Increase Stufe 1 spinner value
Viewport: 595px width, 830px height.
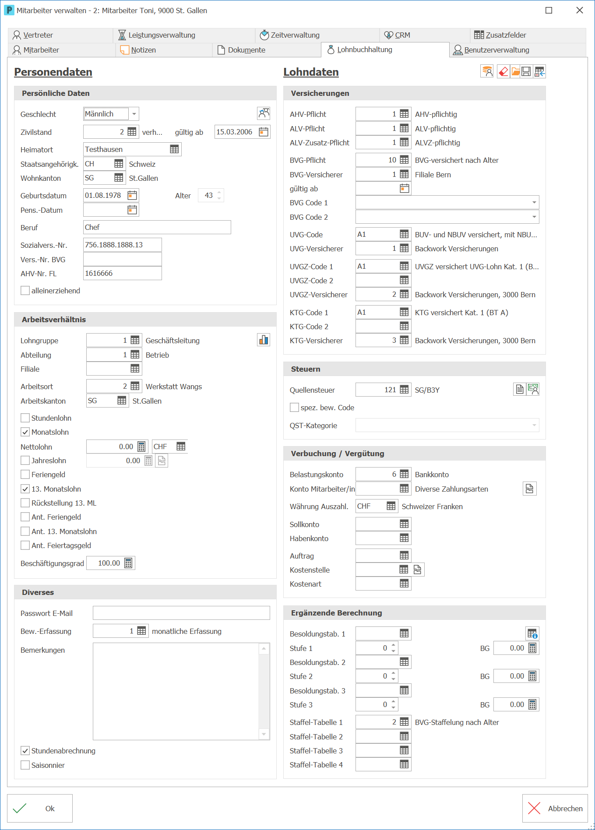[394, 645]
